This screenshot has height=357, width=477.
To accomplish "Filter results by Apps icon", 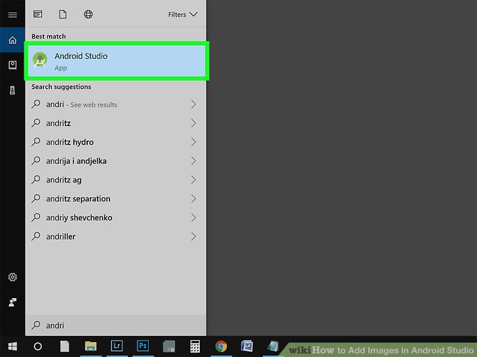I will [x=38, y=14].
